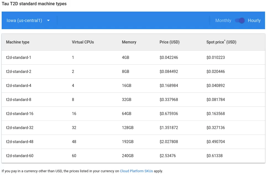Click the $0.490704 spot price

(216, 142)
